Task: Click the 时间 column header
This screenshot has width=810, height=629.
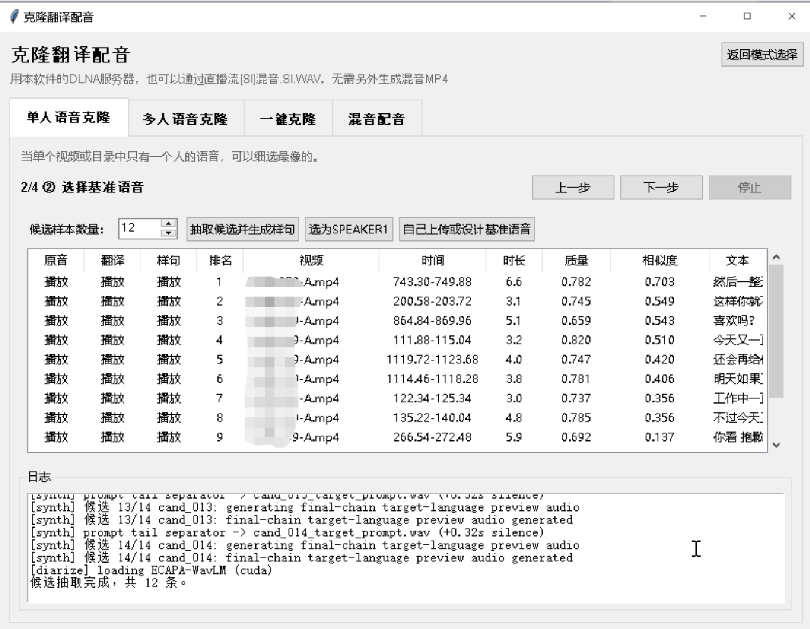Action: [x=432, y=260]
